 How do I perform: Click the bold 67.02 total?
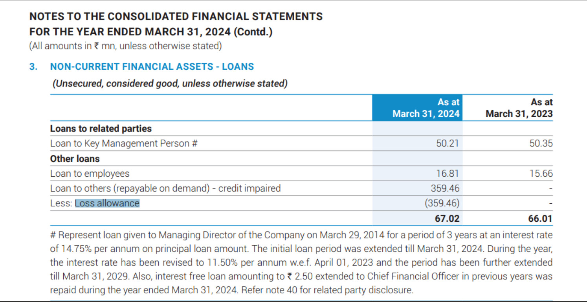pos(447,219)
